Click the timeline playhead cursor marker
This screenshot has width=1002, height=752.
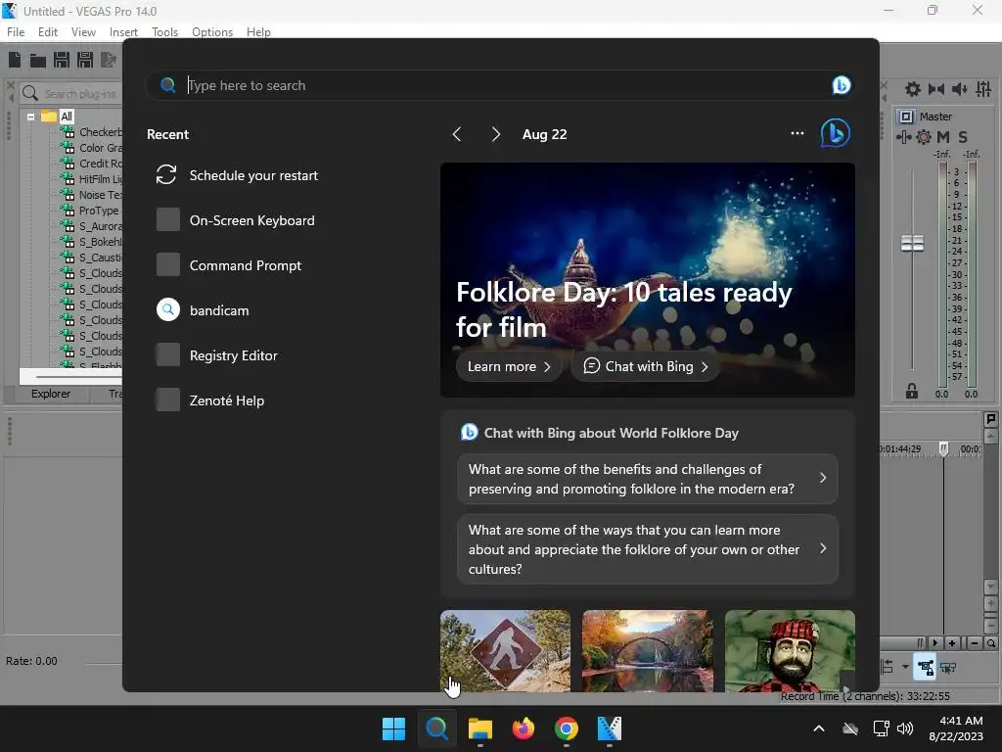[x=943, y=448]
